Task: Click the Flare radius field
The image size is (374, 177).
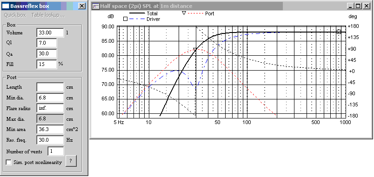Action: pyautogui.click(x=50, y=108)
